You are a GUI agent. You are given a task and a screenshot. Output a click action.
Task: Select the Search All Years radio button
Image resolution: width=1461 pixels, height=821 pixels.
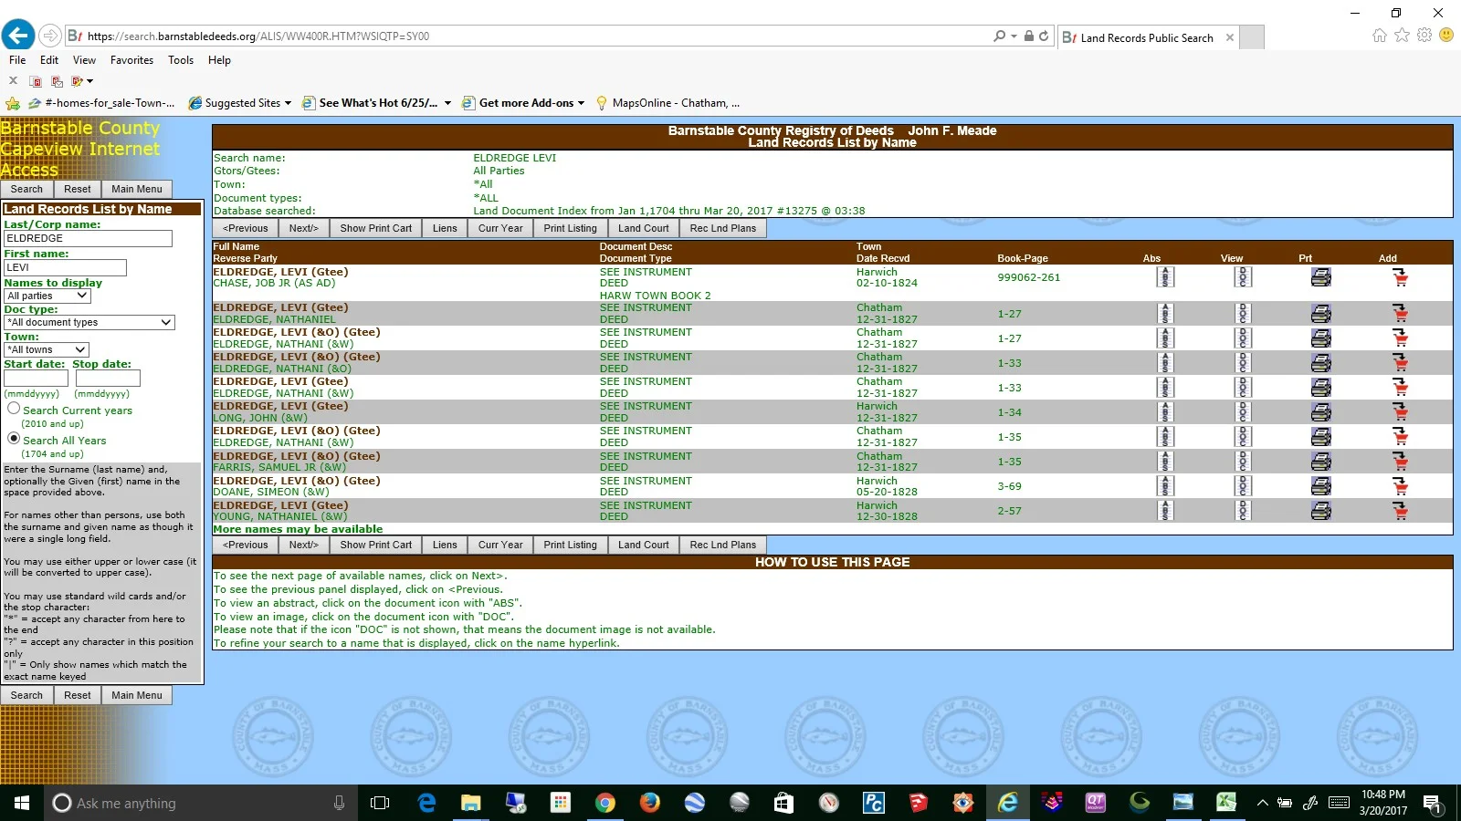coord(14,438)
